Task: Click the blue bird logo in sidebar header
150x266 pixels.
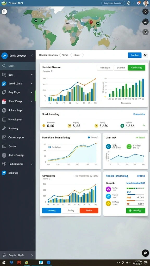Action: coord(4,56)
